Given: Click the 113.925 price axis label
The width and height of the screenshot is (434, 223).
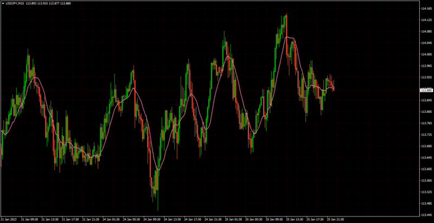Looking at the screenshot, I should (426, 78).
